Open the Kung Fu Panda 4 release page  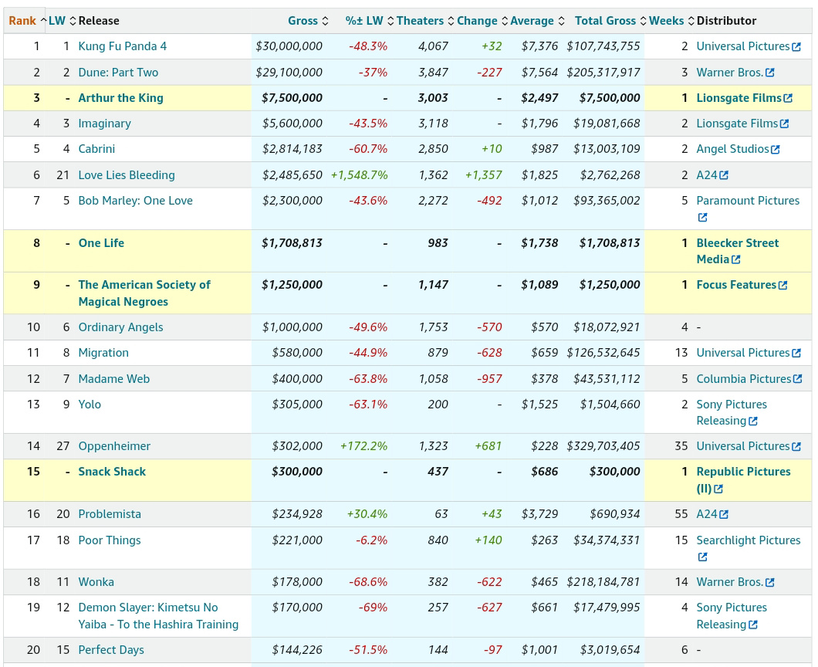coord(123,46)
